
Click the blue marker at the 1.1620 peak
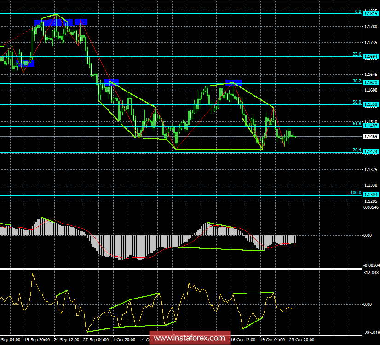[234, 82]
